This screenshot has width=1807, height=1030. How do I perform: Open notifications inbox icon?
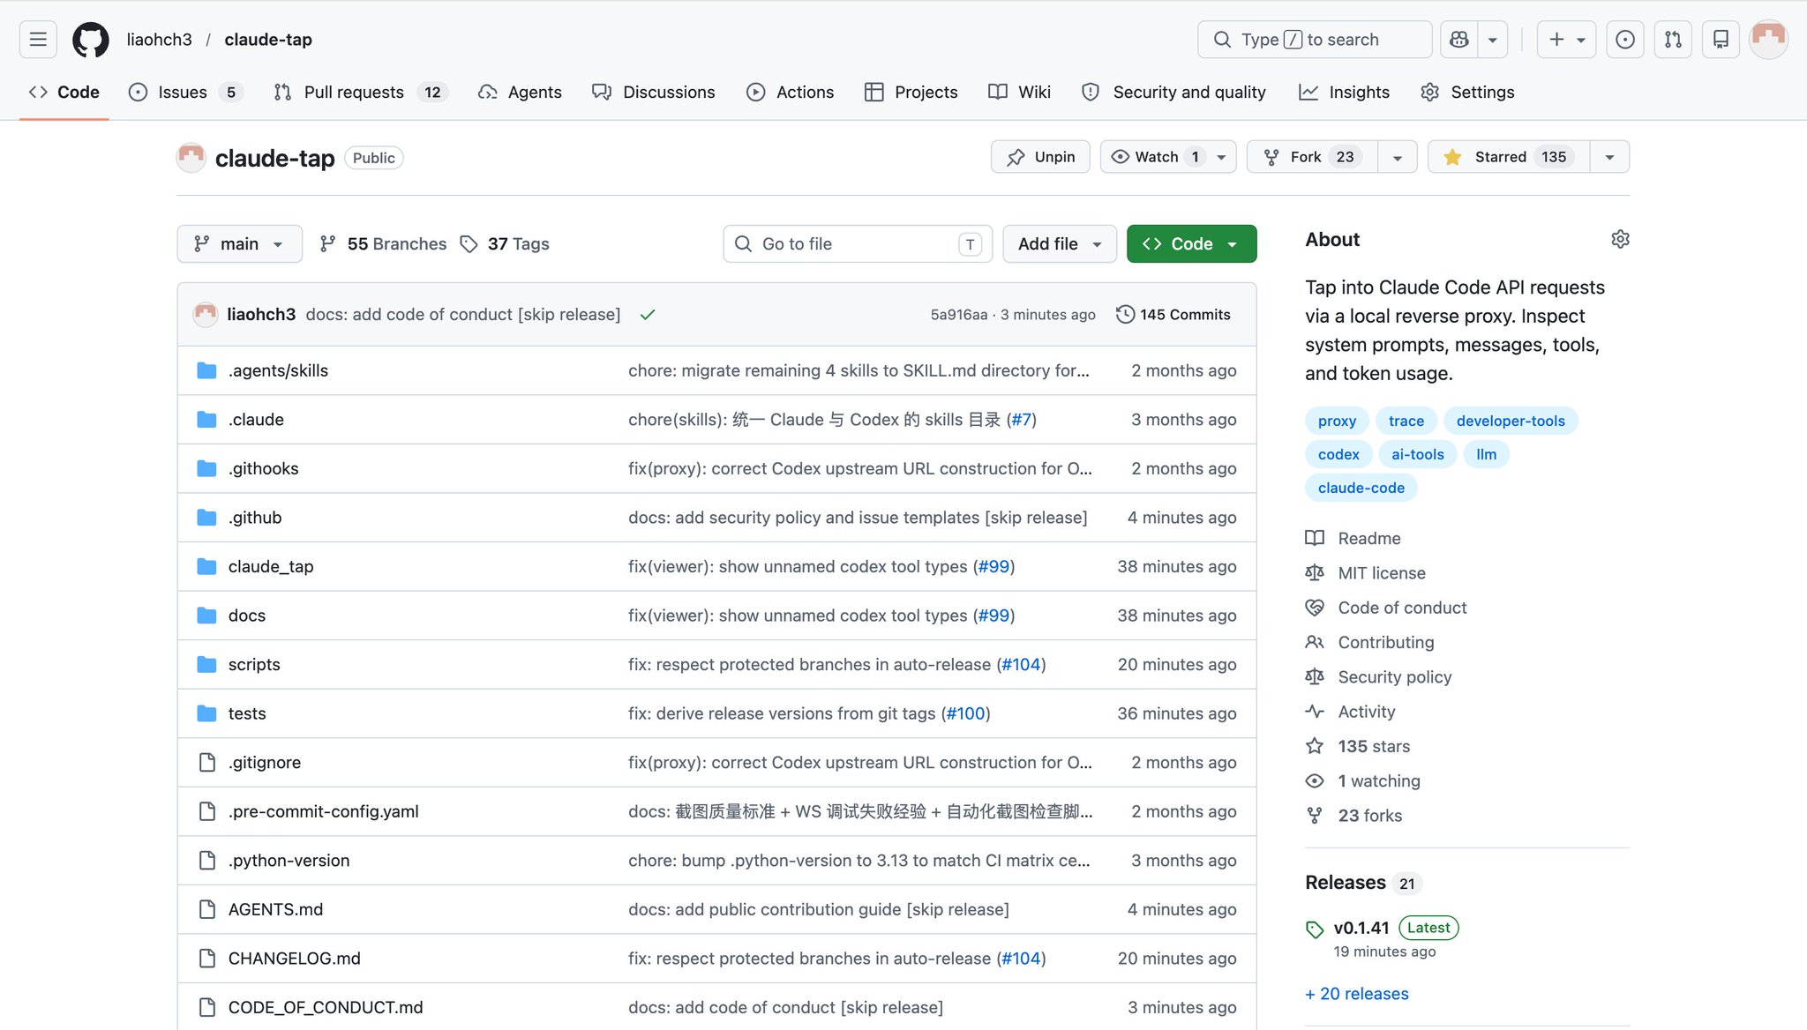tap(1721, 40)
